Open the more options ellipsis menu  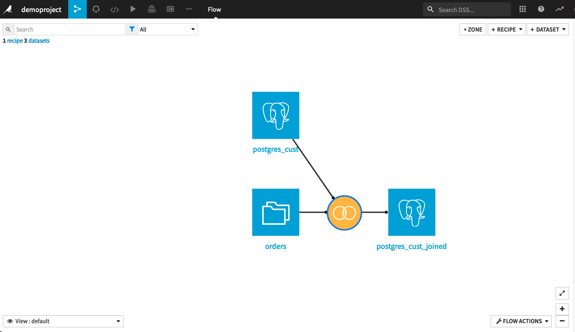point(188,9)
